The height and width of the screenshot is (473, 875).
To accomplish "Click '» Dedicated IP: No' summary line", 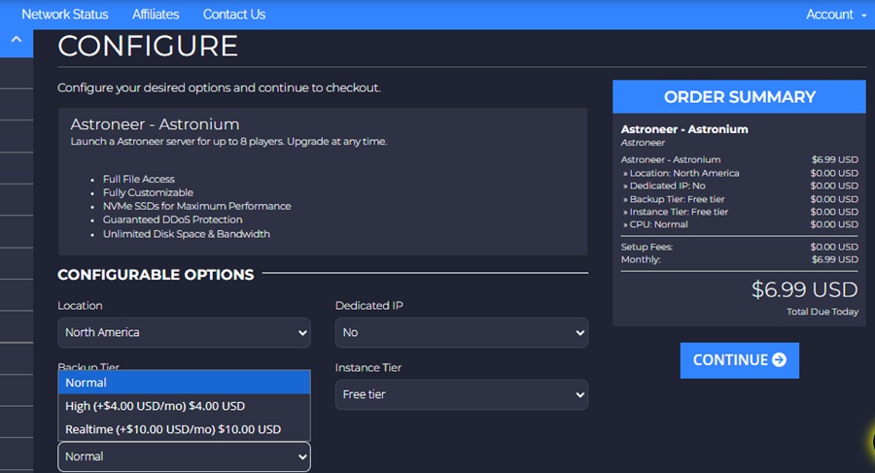I will click(x=664, y=186).
